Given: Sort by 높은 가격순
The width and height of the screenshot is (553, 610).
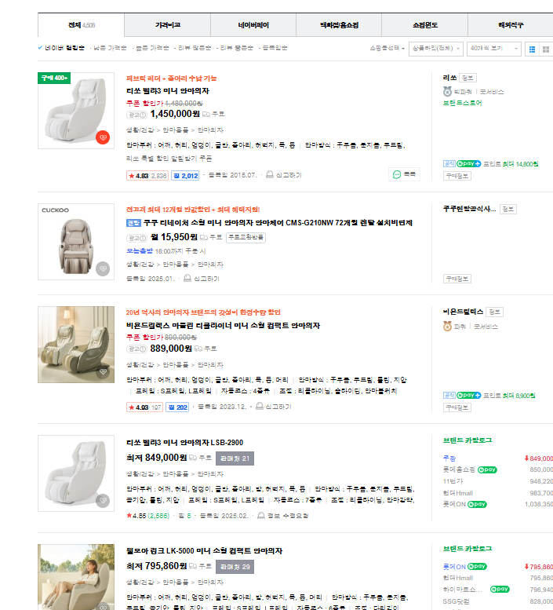Looking at the screenshot, I should [152, 48].
